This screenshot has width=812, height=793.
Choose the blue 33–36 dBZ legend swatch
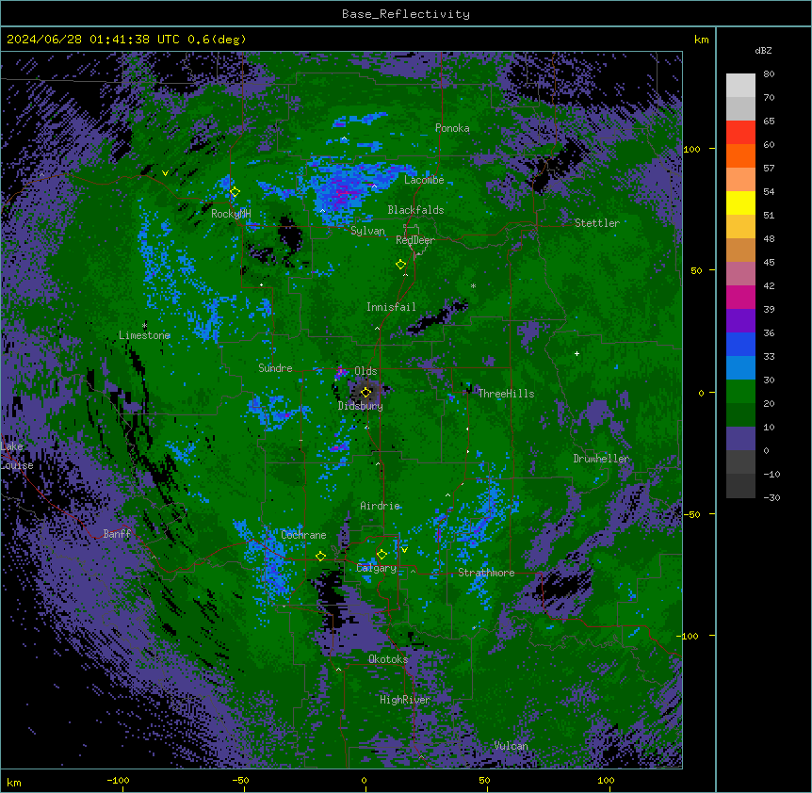[x=740, y=344]
